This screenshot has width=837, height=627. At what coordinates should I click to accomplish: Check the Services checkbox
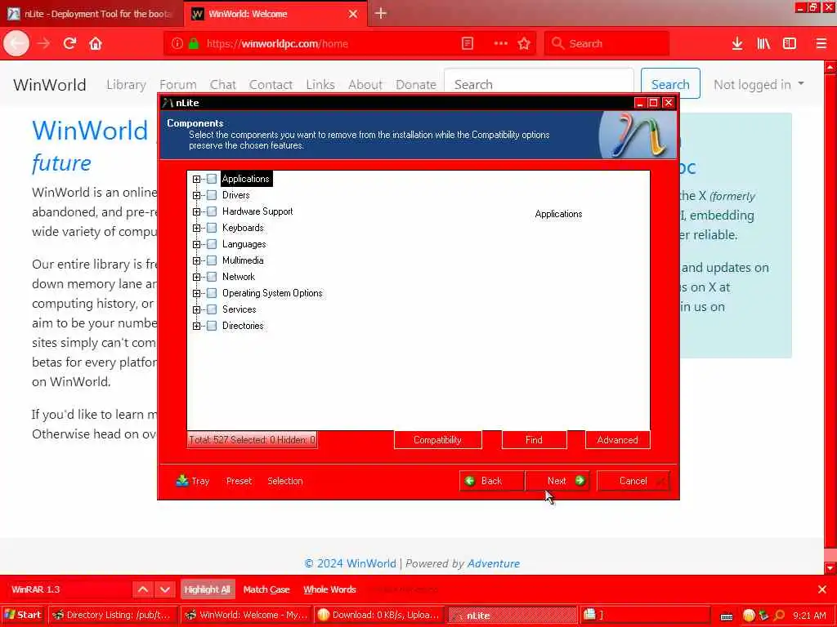tap(212, 309)
